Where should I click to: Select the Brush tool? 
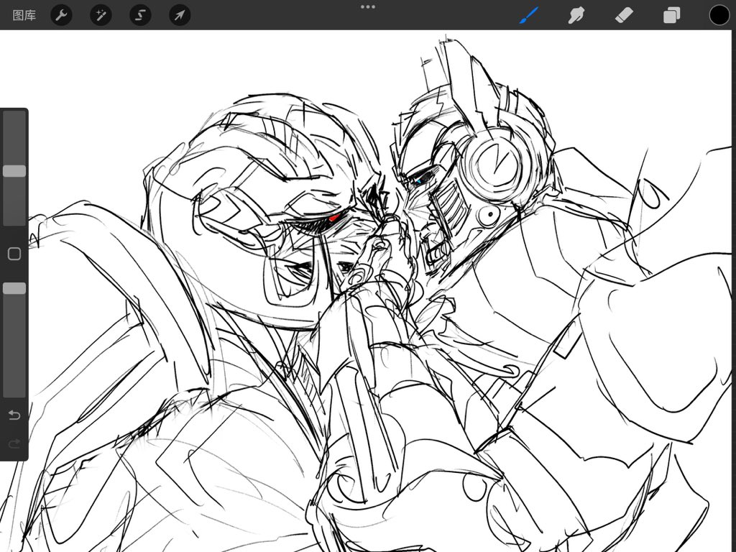coord(529,15)
